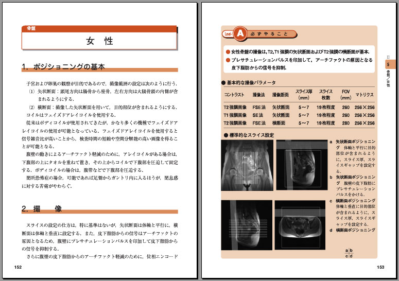Click the '横断面' cell in the parameter table
This screenshot has height=281, width=399.
[x=279, y=123]
